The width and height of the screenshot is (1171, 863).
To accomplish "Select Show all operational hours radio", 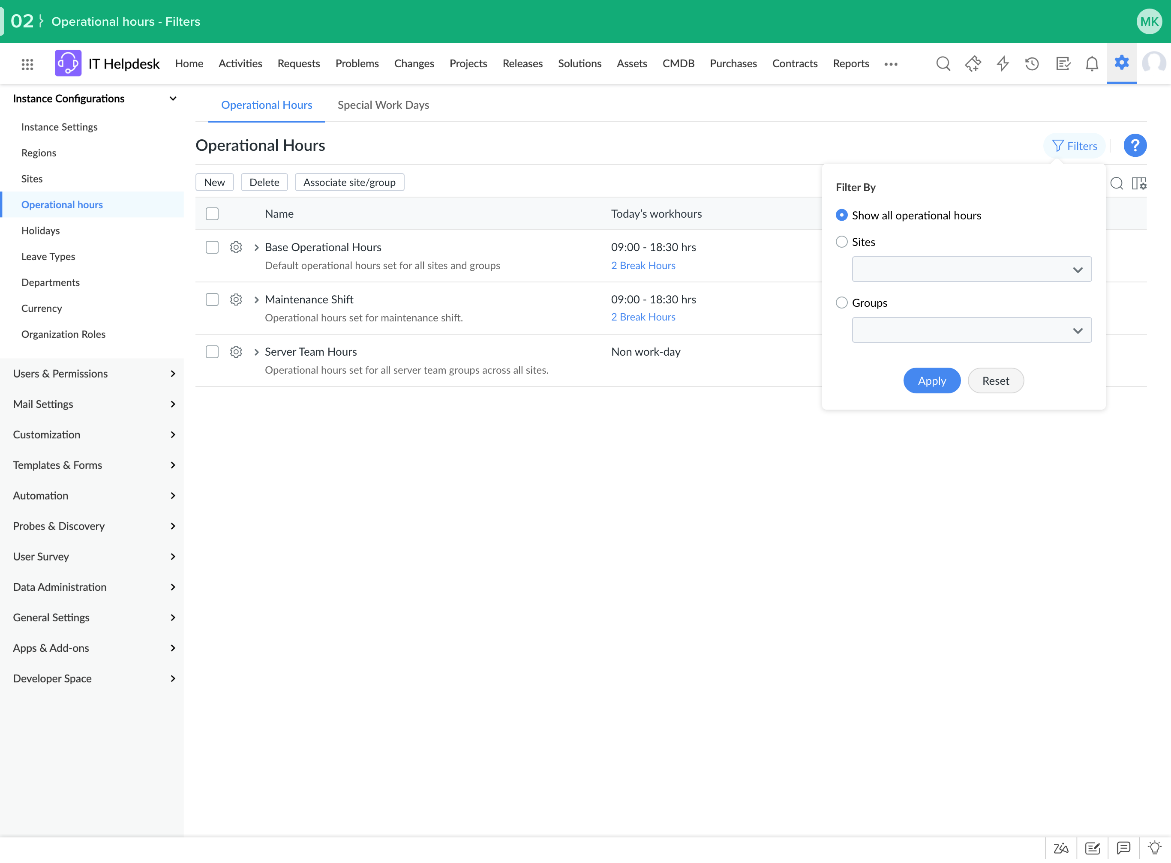I will [x=841, y=215].
